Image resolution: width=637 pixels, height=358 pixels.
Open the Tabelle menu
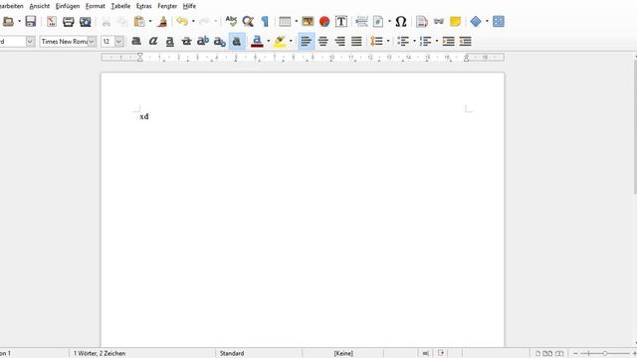120,6
